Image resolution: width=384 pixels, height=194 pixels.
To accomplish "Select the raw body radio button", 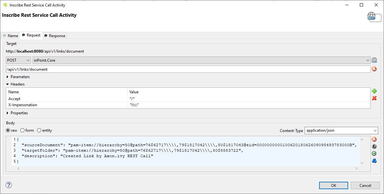I will click(x=8, y=130).
